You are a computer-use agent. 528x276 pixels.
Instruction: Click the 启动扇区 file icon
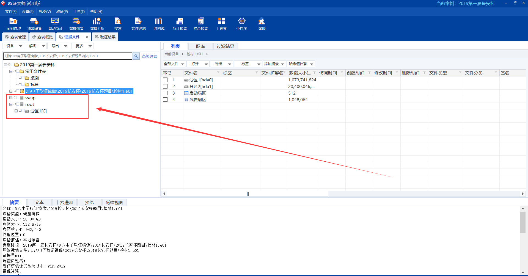click(x=186, y=93)
